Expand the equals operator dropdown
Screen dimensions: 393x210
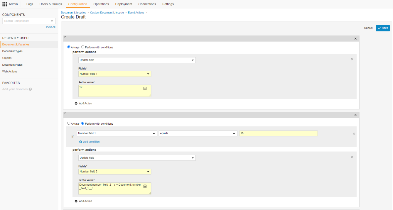(234, 134)
